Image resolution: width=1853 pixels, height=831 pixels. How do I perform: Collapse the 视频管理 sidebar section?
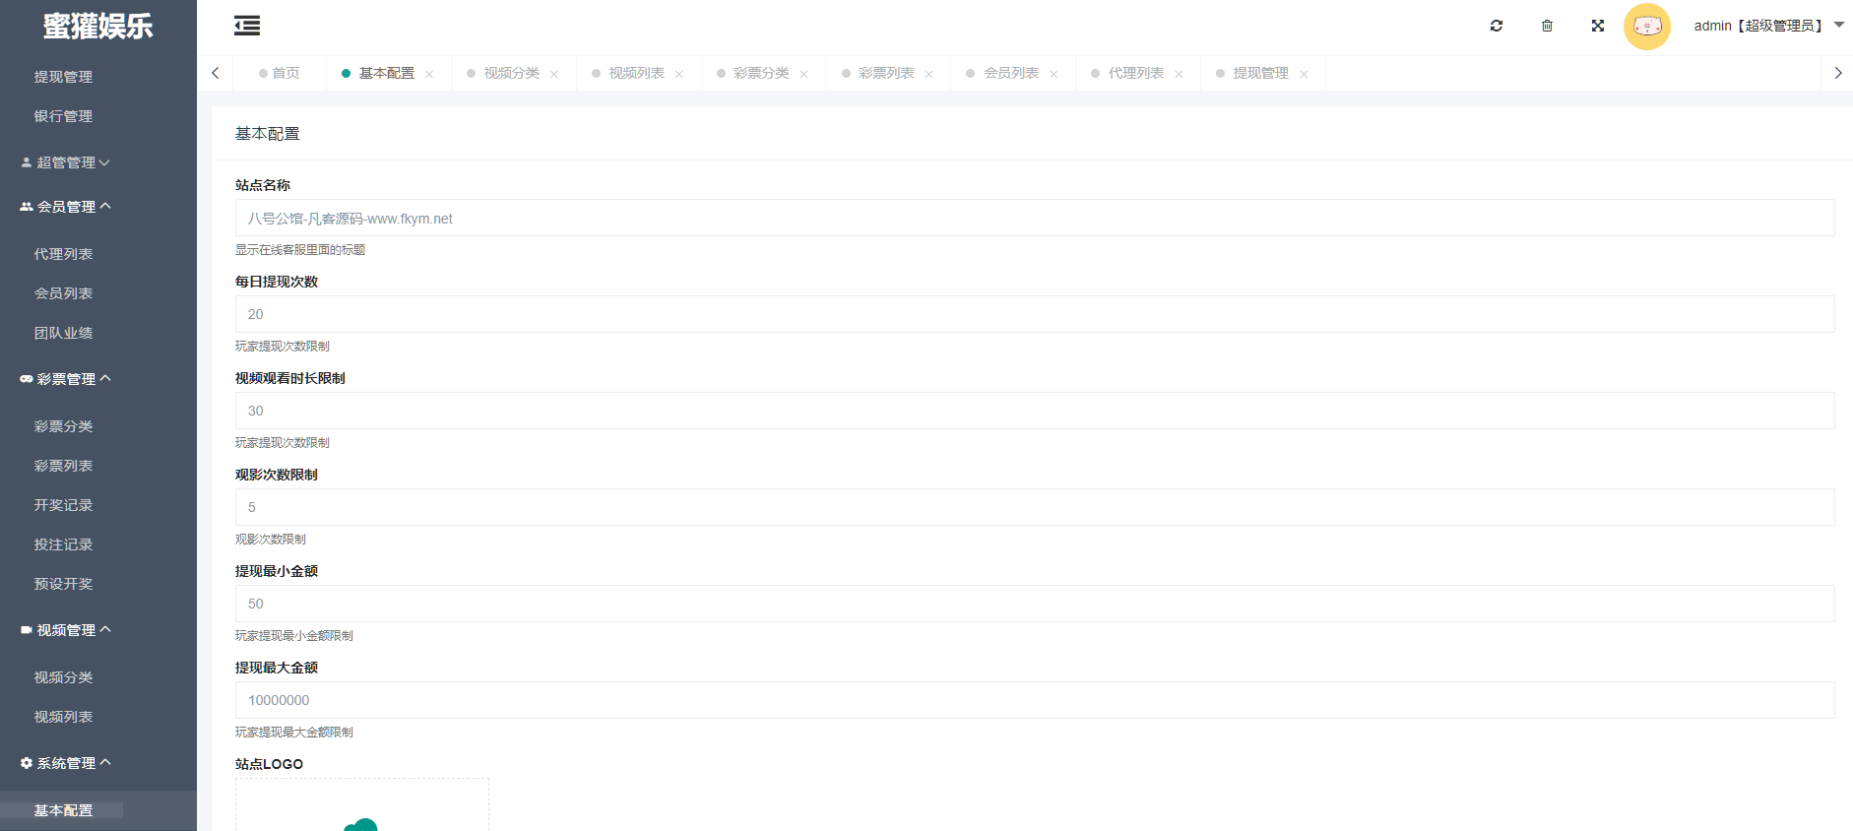pyautogui.click(x=66, y=630)
